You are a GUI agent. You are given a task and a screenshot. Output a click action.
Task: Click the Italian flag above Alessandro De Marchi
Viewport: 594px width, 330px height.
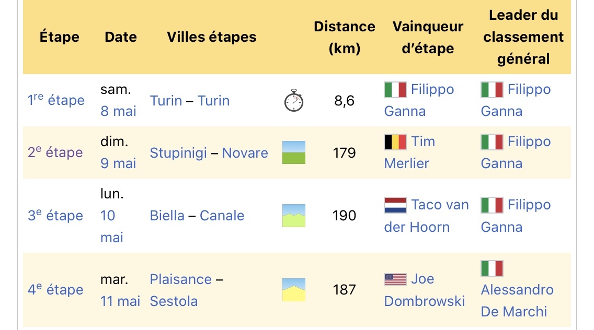coord(492,268)
